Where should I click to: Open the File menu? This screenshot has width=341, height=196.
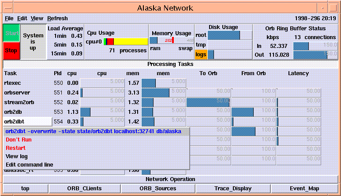(9, 18)
